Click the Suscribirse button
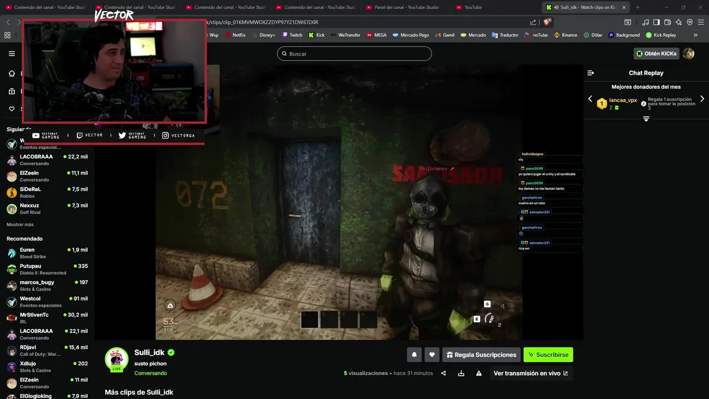This screenshot has width=709, height=399. 548,355
